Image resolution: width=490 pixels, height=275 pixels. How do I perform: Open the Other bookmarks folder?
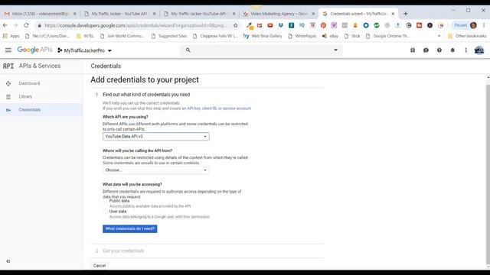point(467,36)
